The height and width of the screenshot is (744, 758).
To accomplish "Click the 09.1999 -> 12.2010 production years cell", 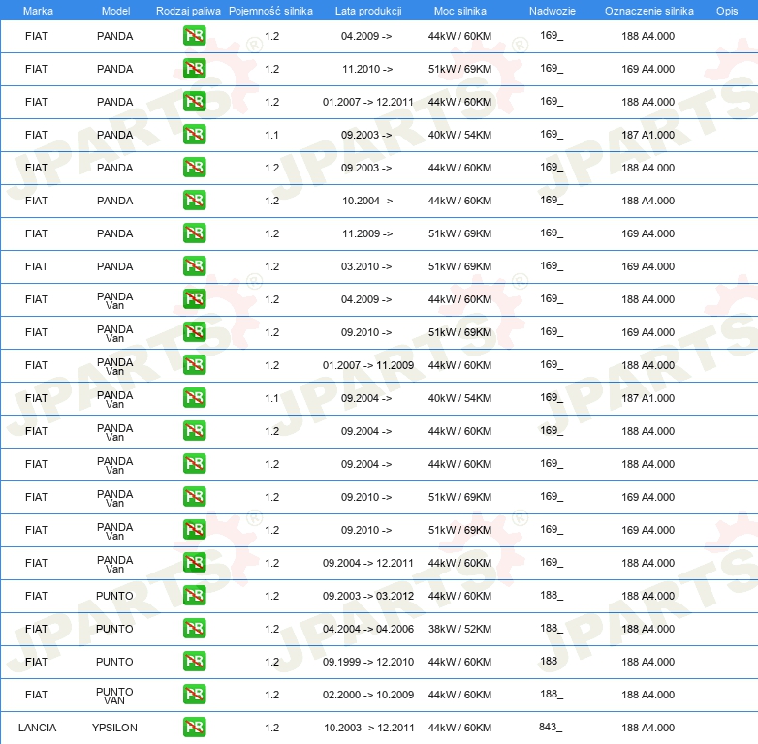I will pos(368,662).
